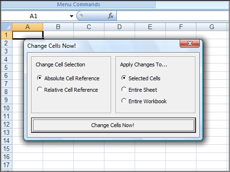
Task: Click in the formula bar input area
Action: [x=173, y=16]
